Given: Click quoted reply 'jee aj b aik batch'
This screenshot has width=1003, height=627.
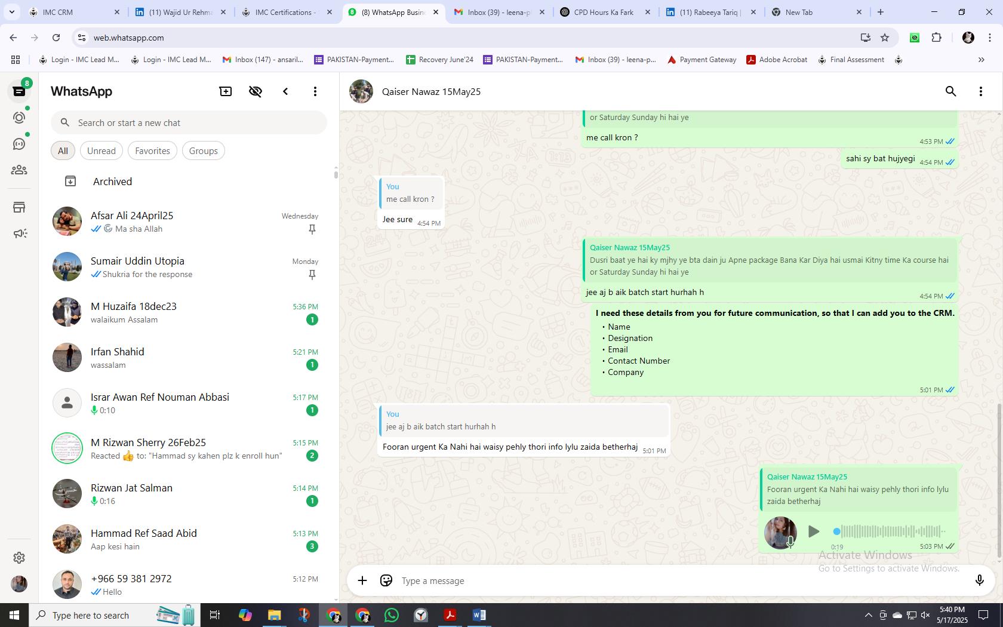Looking at the screenshot, I should [x=524, y=420].
